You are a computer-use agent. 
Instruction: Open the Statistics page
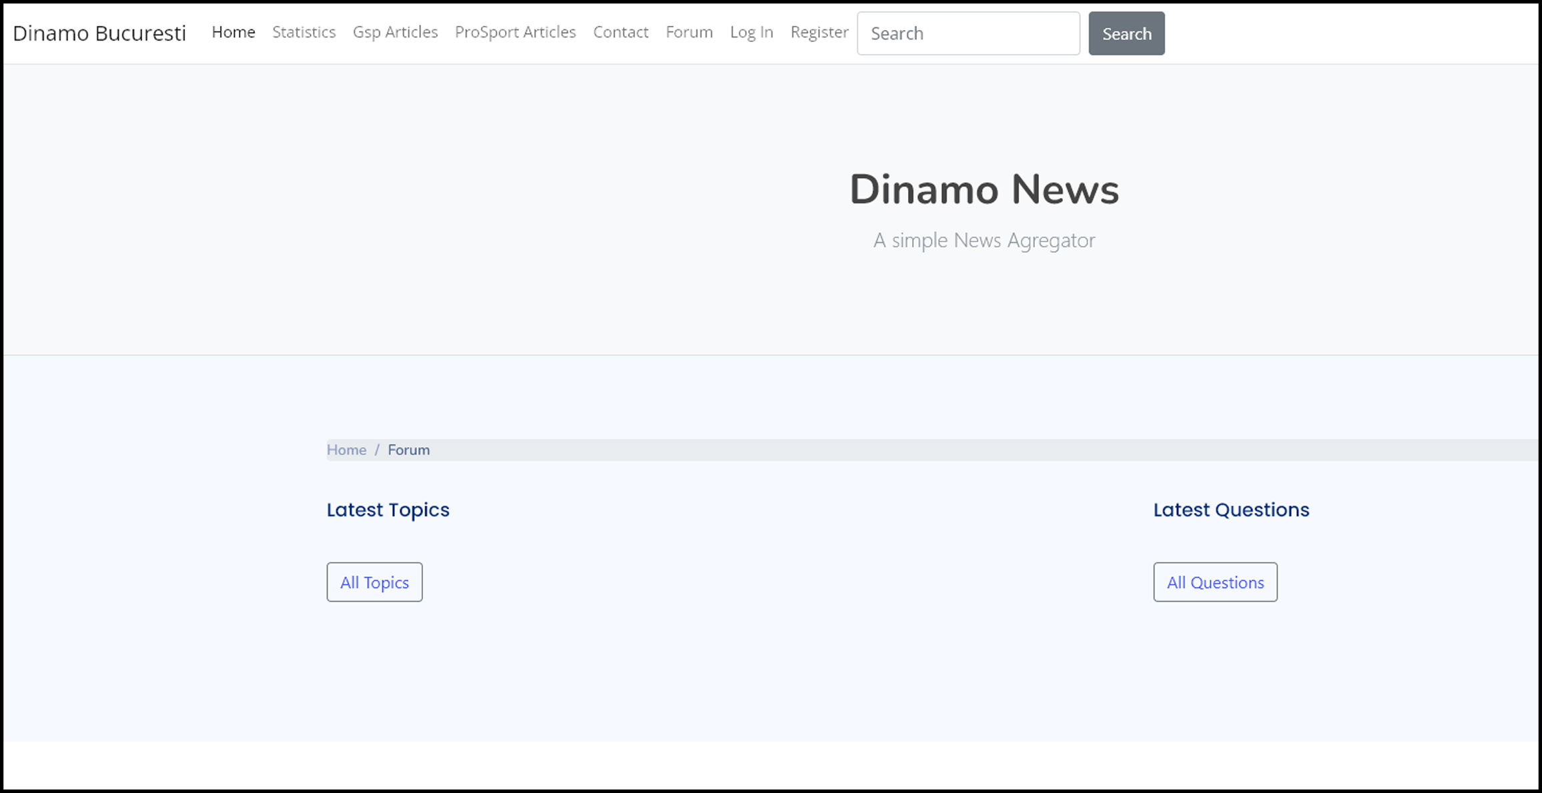pyautogui.click(x=304, y=32)
